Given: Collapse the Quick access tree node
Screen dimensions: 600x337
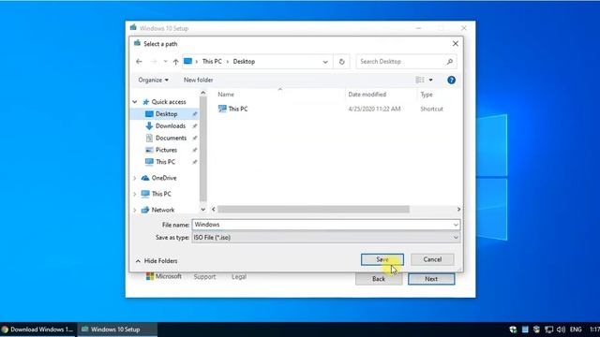Looking at the screenshot, I should (135, 102).
